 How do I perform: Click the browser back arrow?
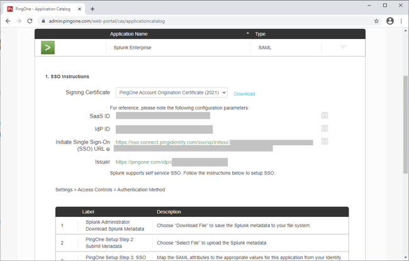click(8, 21)
